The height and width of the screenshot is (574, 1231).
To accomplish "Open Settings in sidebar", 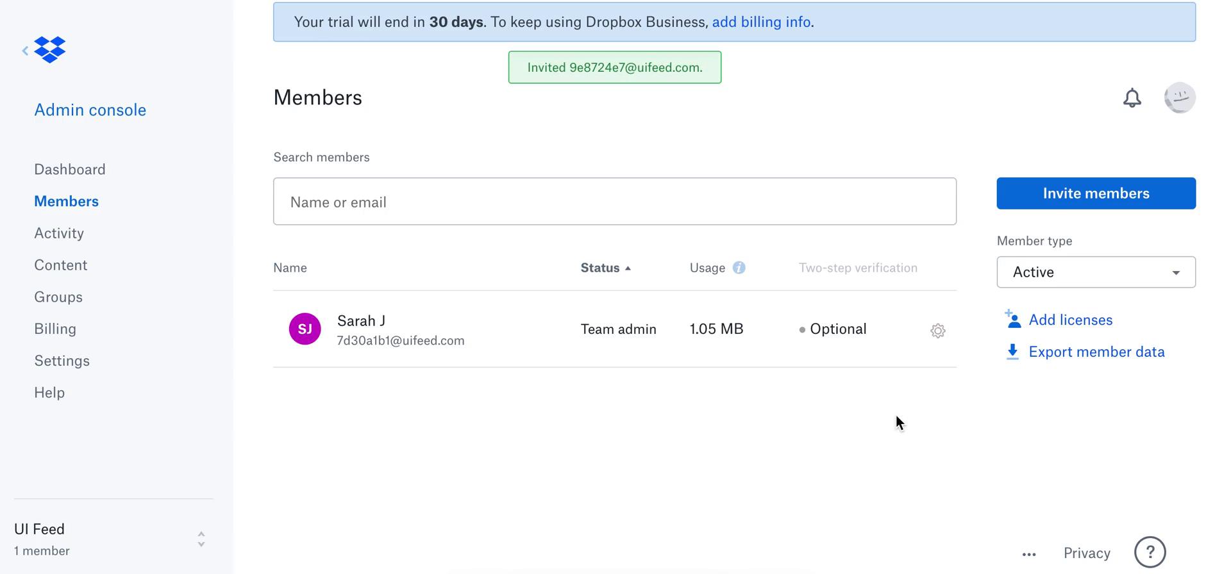I will pos(62,361).
